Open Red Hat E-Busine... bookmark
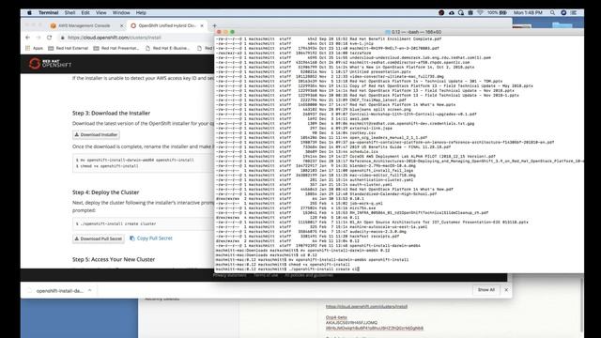This screenshot has width=601, height=338. click(167, 48)
